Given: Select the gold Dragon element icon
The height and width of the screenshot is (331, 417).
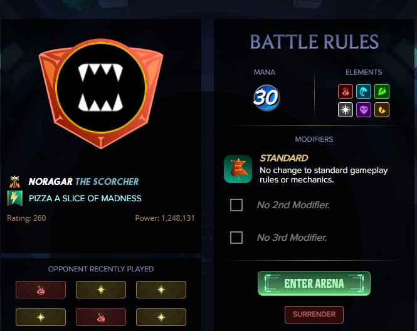Looking at the screenshot, I should 382,110.
